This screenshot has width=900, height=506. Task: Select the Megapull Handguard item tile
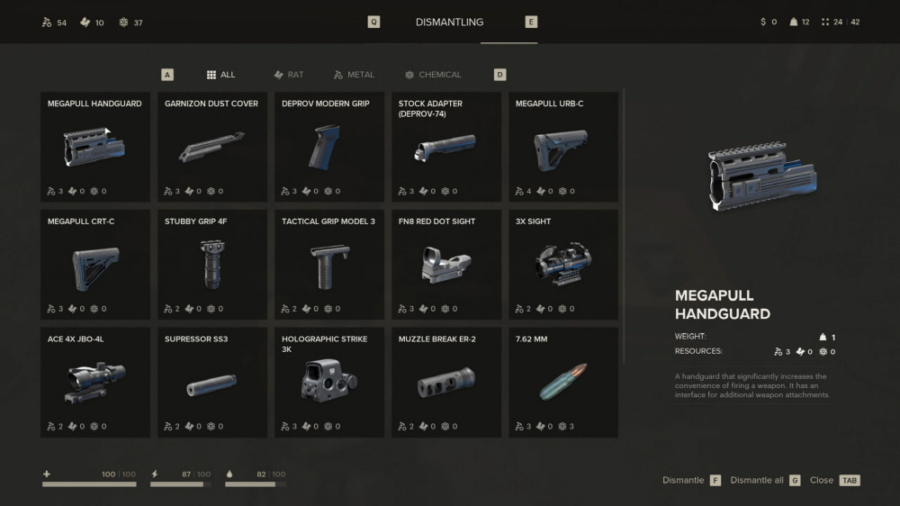coord(95,147)
